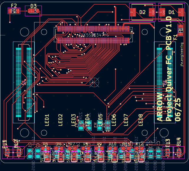Select the F1 fuse footprint
This screenshot has width=189, height=171.
coord(180,30)
